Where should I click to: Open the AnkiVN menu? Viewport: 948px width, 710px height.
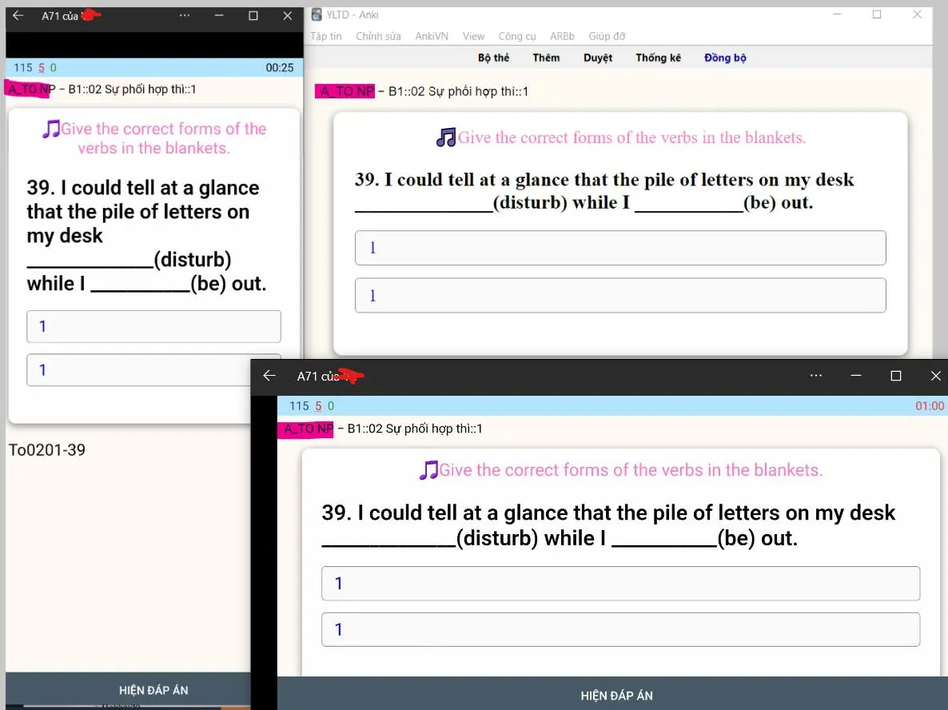click(x=432, y=36)
